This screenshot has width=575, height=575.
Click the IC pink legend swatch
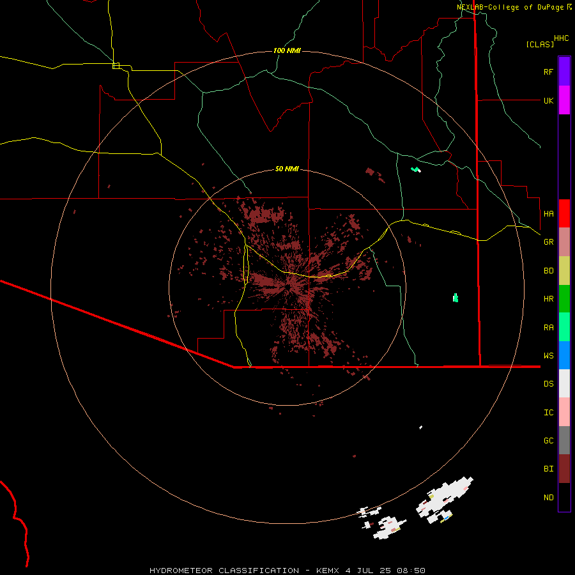click(564, 412)
